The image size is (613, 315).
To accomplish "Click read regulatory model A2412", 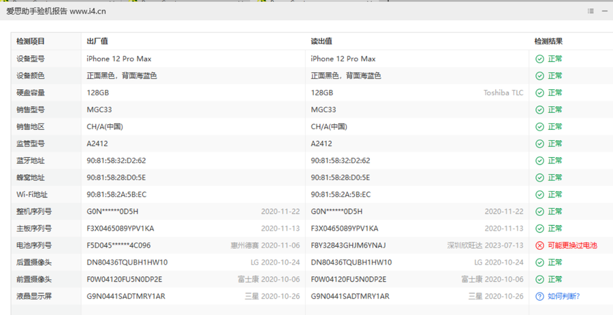I will pos(321,144).
